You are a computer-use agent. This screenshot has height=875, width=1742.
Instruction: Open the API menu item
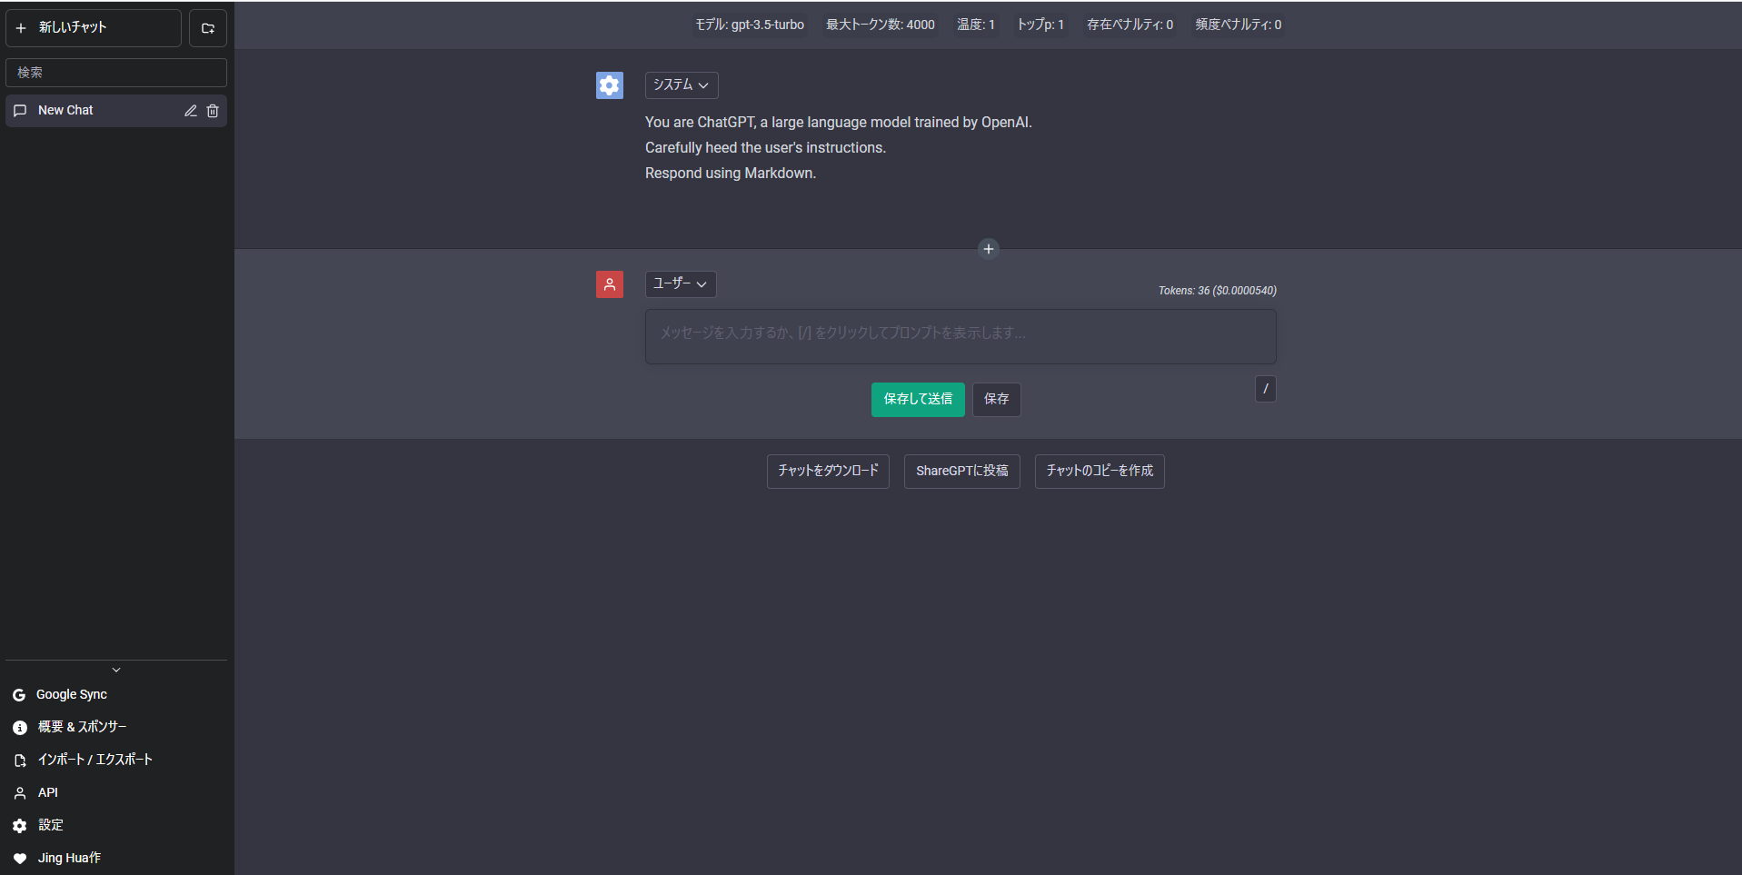pyautogui.click(x=47, y=792)
